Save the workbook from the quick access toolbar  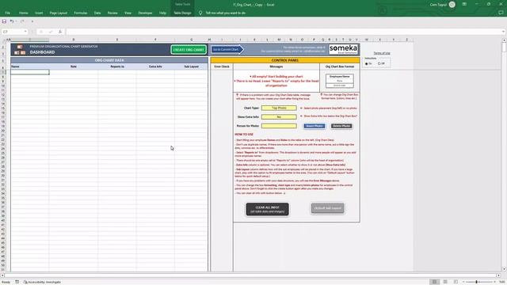(x=4, y=21)
